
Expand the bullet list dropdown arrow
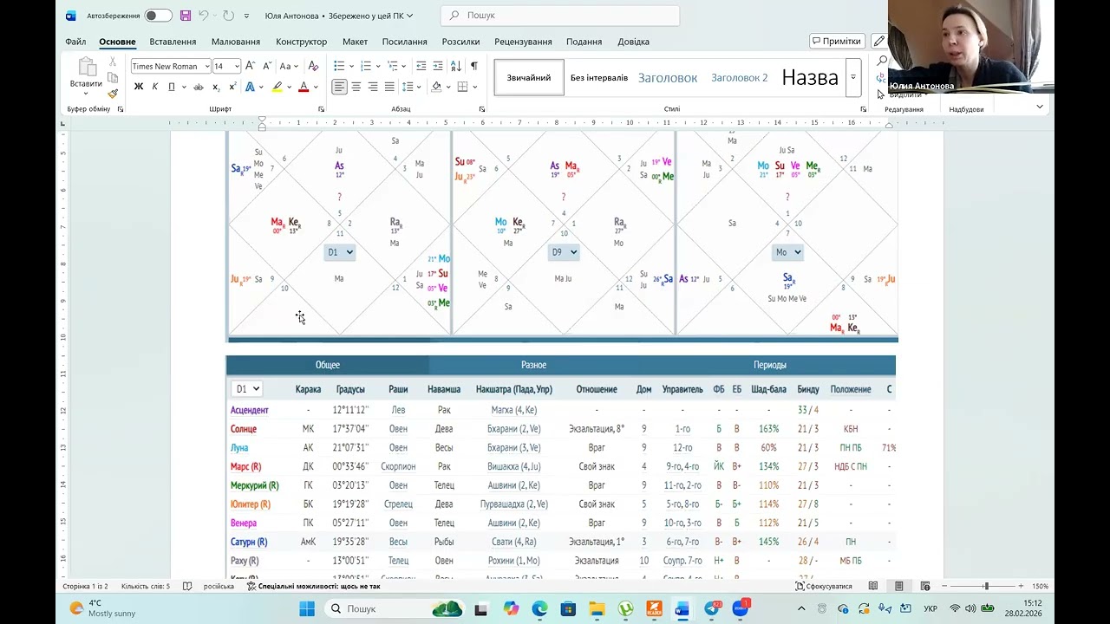tap(350, 66)
